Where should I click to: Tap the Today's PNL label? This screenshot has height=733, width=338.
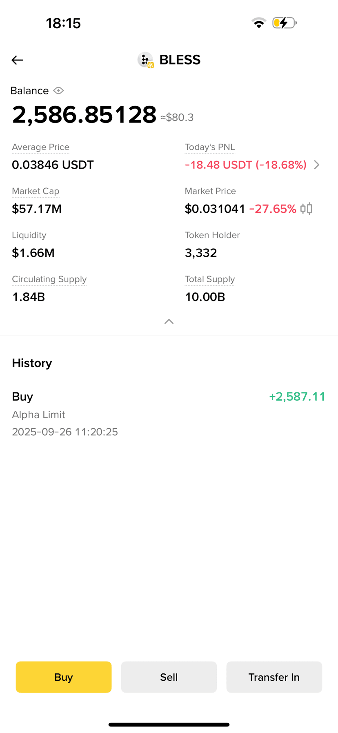tap(209, 147)
